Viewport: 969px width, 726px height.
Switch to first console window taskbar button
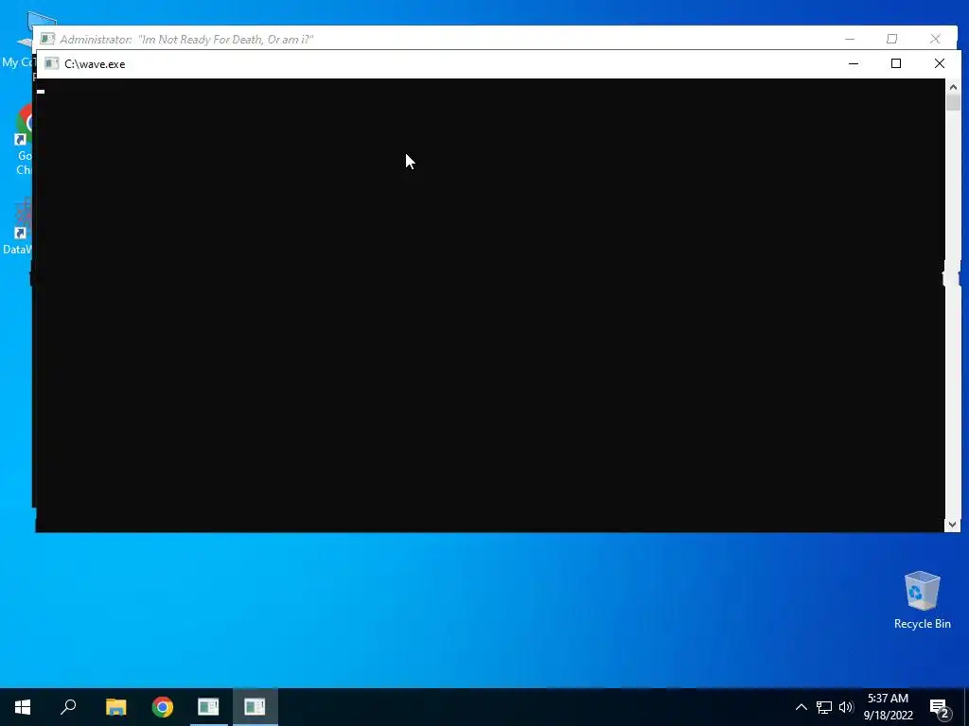(x=208, y=707)
